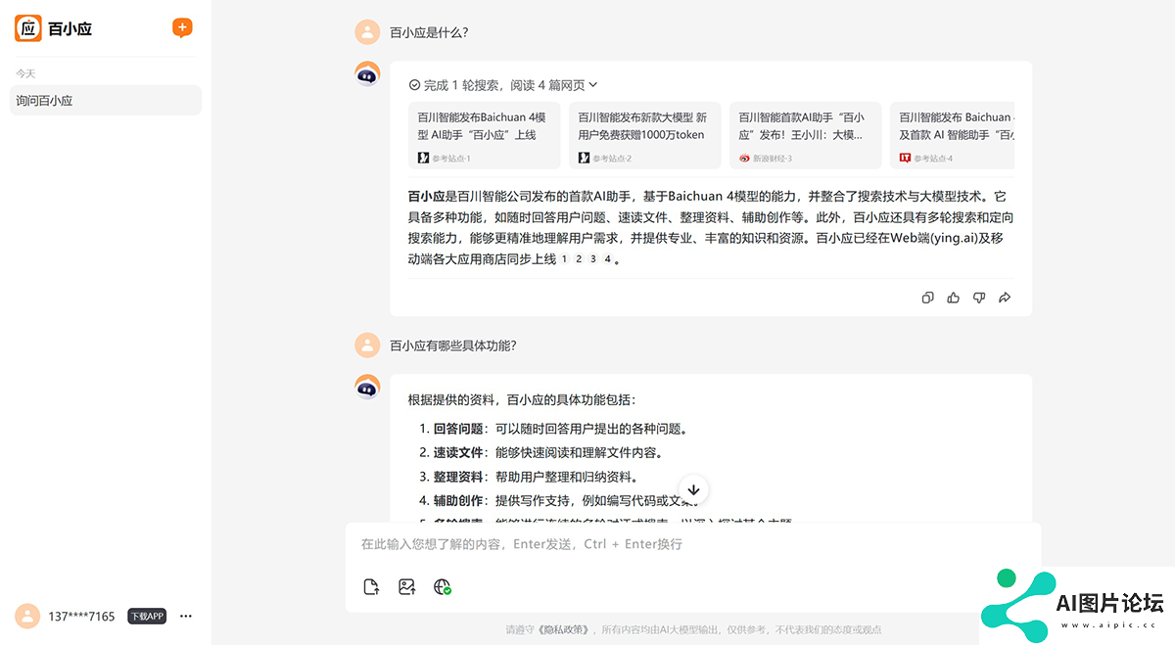Click the bot avatar beside first answer
Image resolution: width=1175 pixels, height=645 pixels.
(x=367, y=74)
